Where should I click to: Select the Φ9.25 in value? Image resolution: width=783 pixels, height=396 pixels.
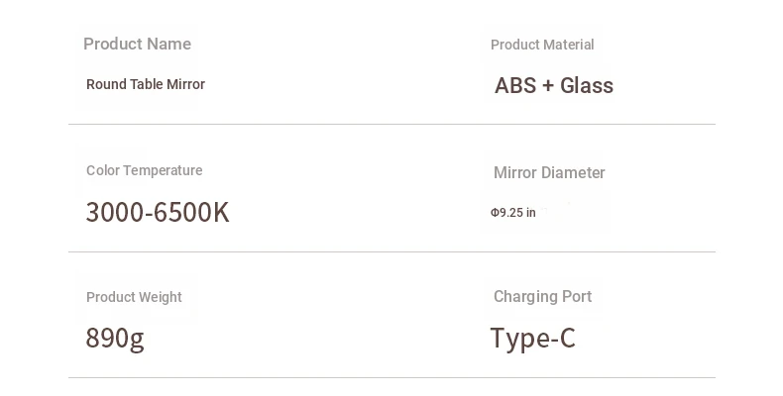(513, 213)
